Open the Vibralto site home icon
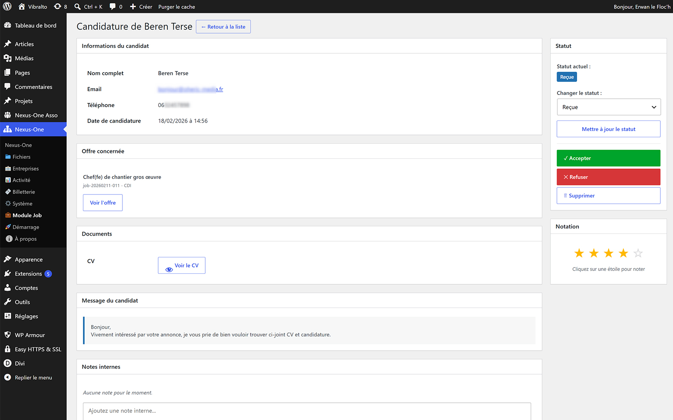This screenshot has width=673, height=420. click(x=22, y=6)
